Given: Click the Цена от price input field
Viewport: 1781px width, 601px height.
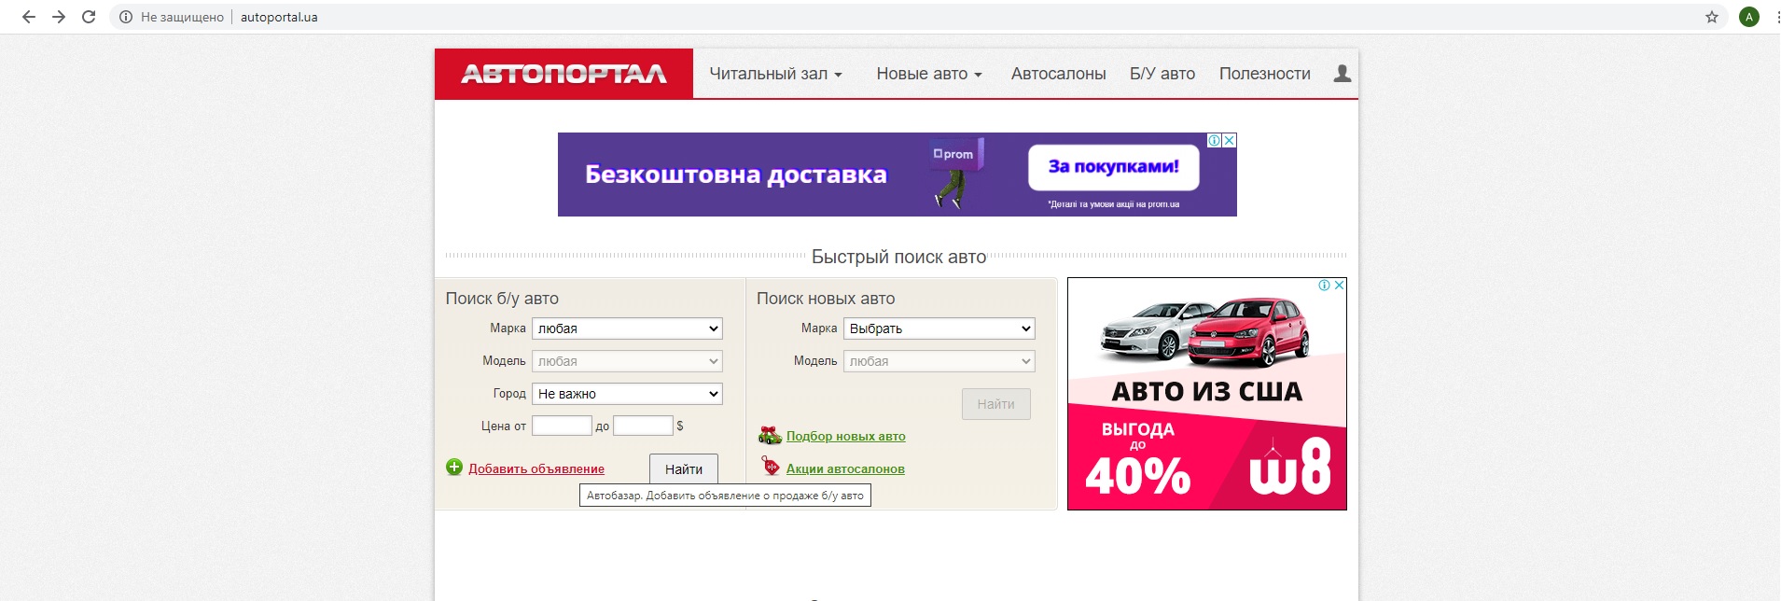Looking at the screenshot, I should click(562, 426).
